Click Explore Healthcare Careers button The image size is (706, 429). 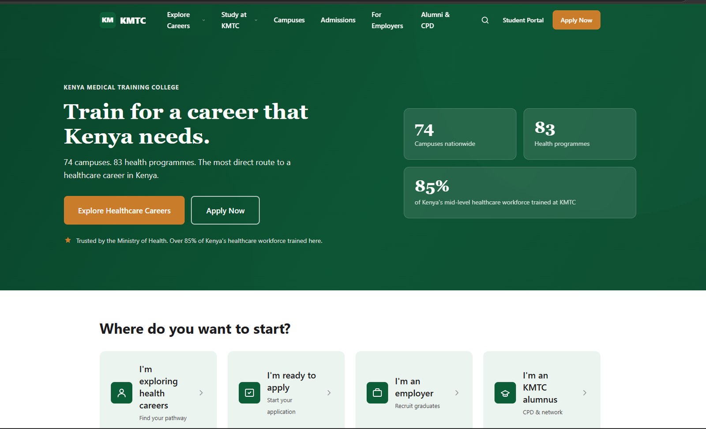pyautogui.click(x=124, y=211)
